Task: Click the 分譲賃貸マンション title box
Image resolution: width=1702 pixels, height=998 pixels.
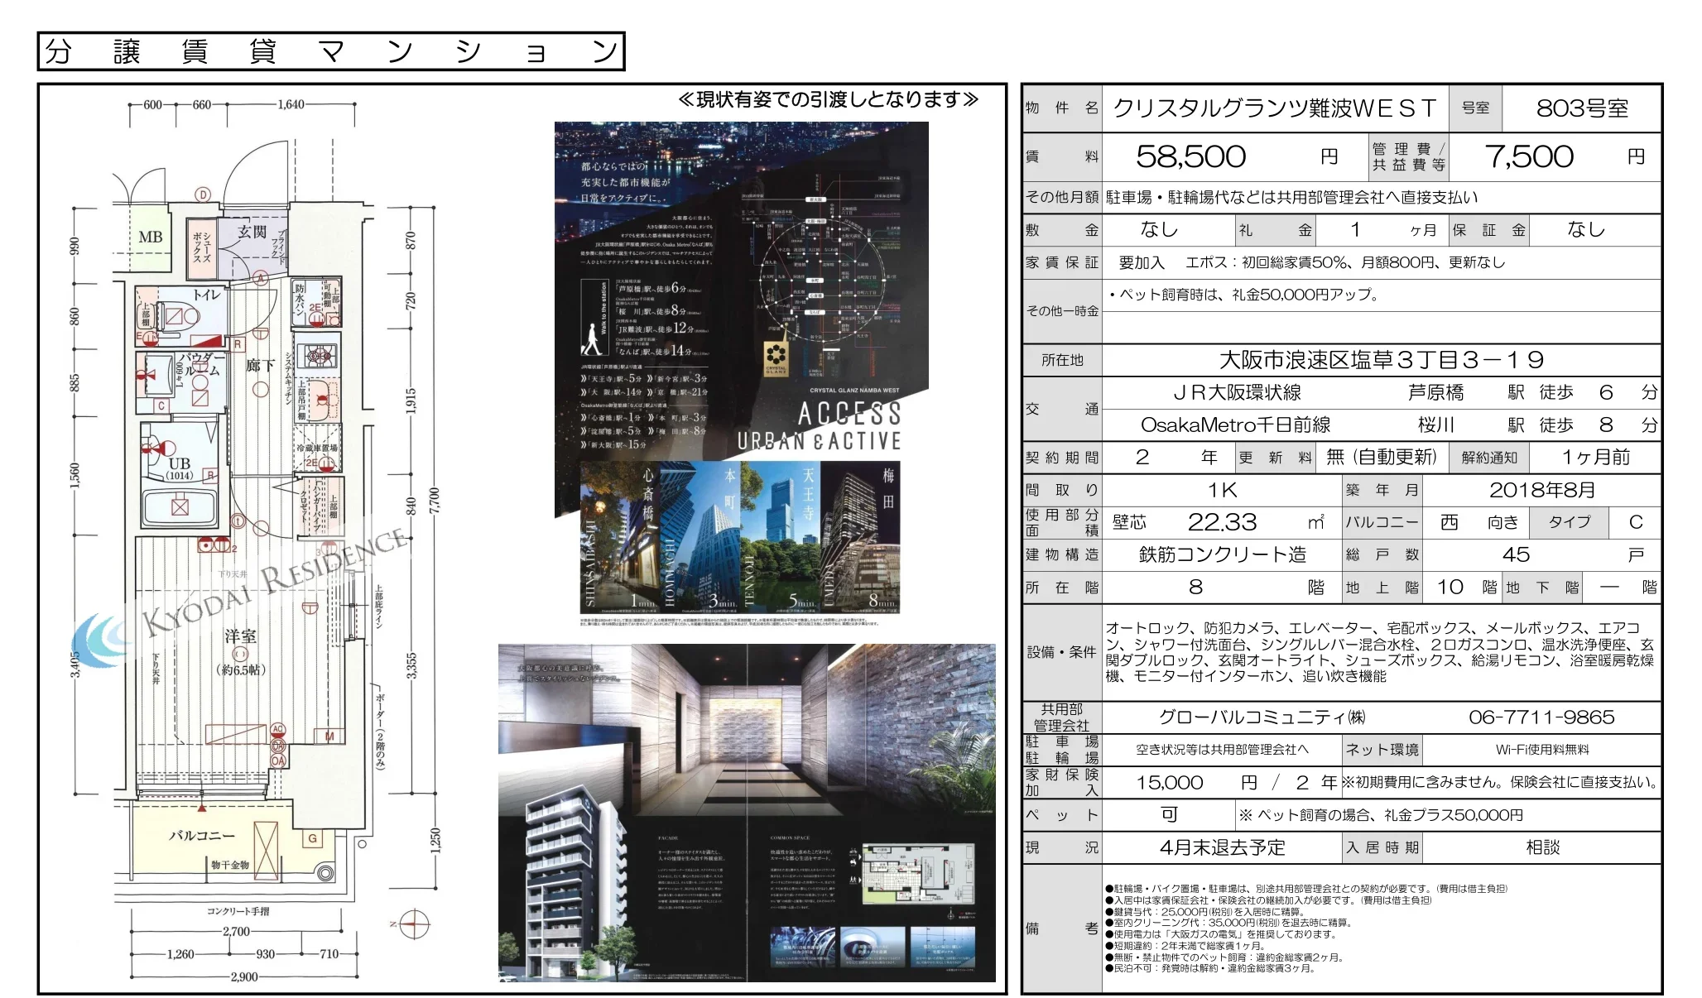Action: 330,51
